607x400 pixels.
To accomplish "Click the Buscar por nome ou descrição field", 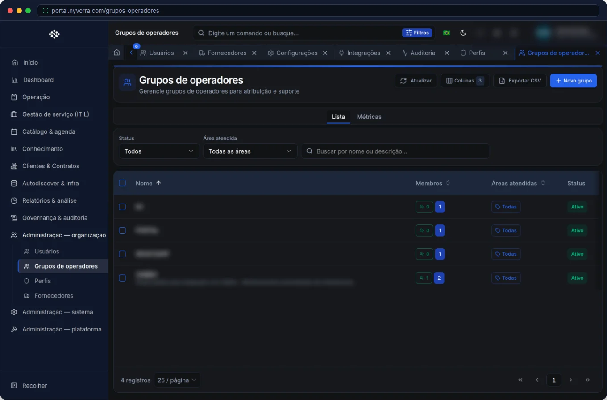I will 395,151.
